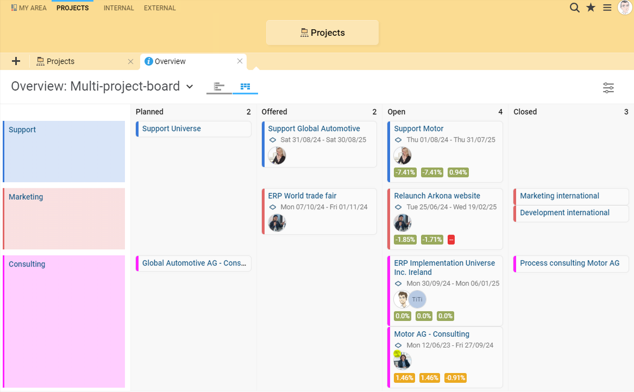Close the Projects tab

(x=130, y=61)
